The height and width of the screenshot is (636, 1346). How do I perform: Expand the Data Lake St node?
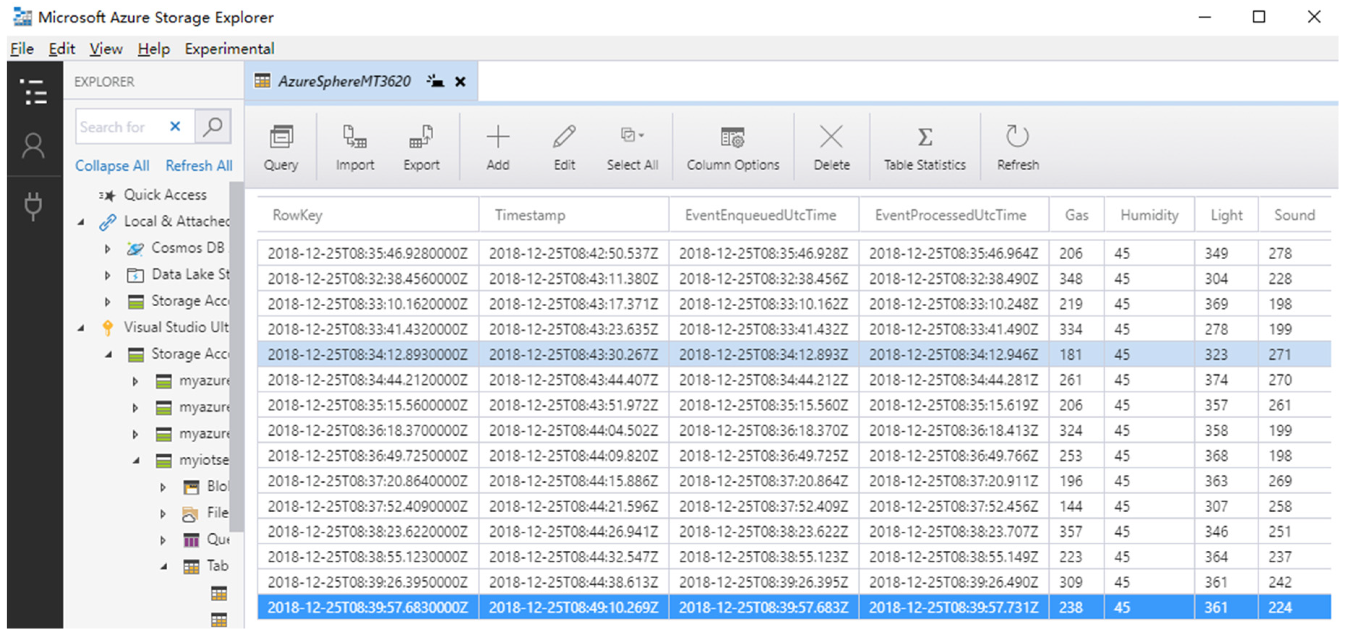point(108,275)
